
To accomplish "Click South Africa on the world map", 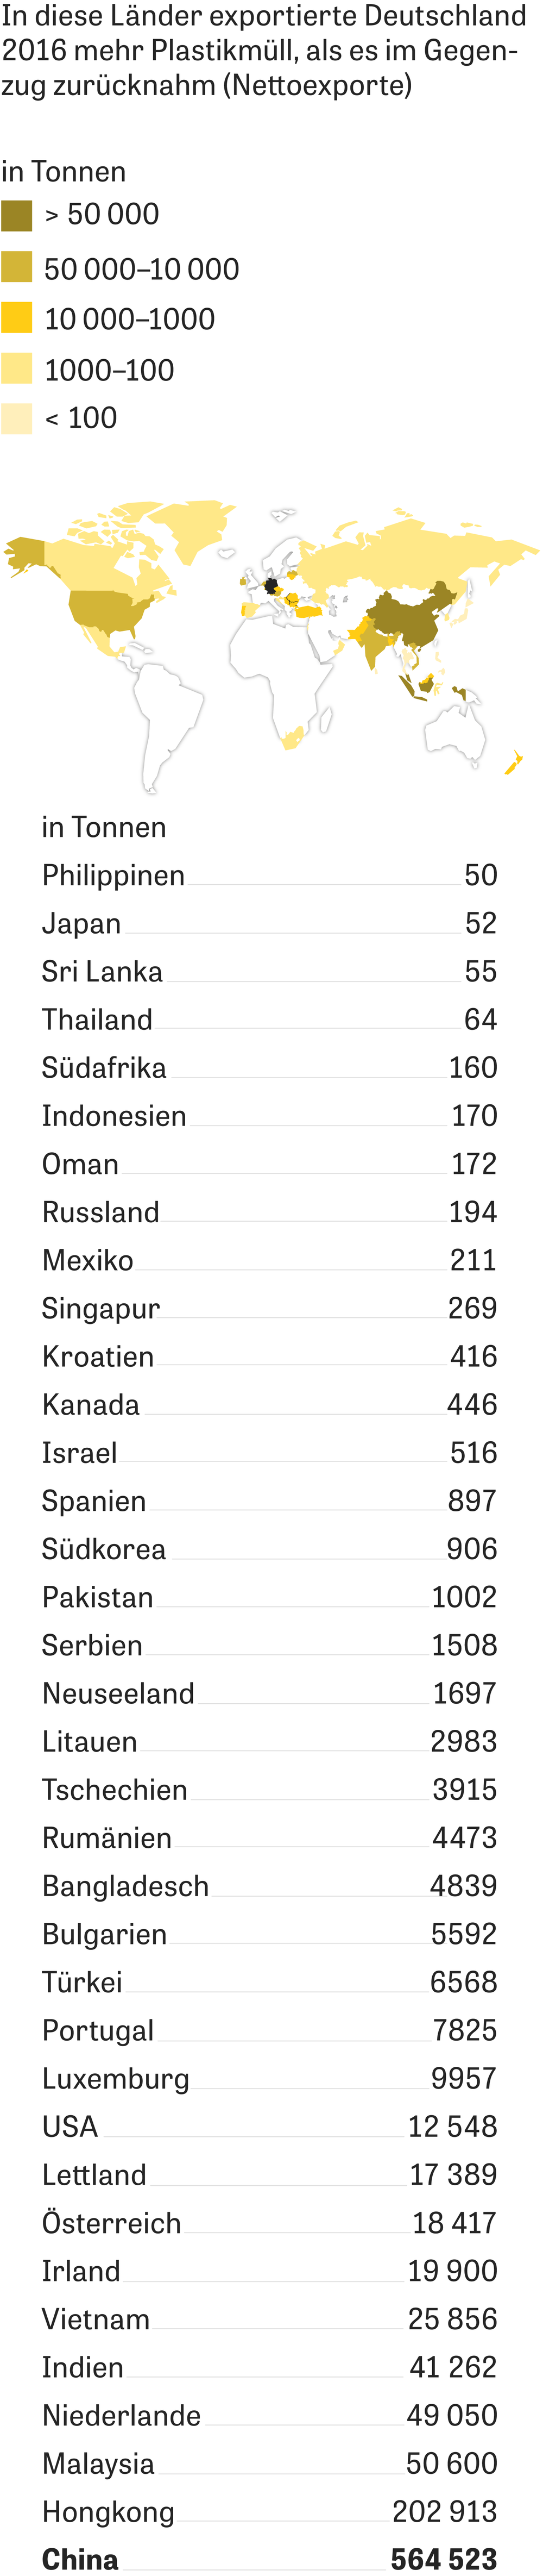I will tap(292, 739).
